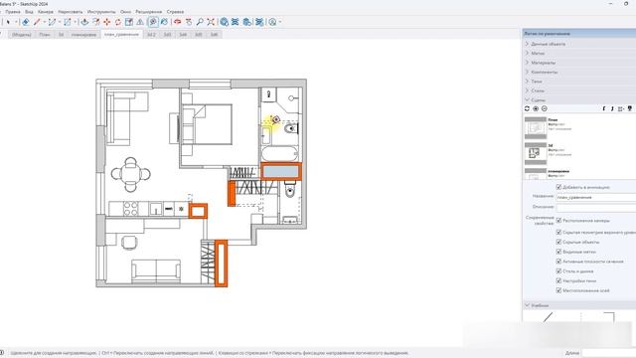The image size is (636, 358).
Task: Click the Orbit camera tool
Action: [x=177, y=22]
